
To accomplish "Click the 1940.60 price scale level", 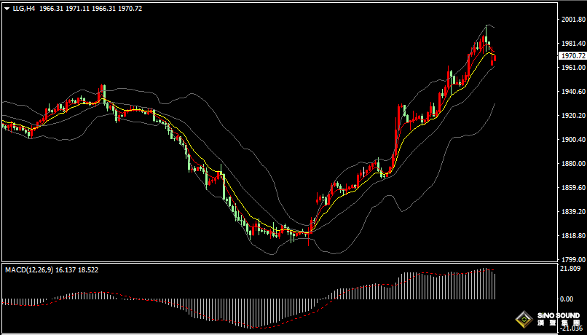I will point(572,92).
